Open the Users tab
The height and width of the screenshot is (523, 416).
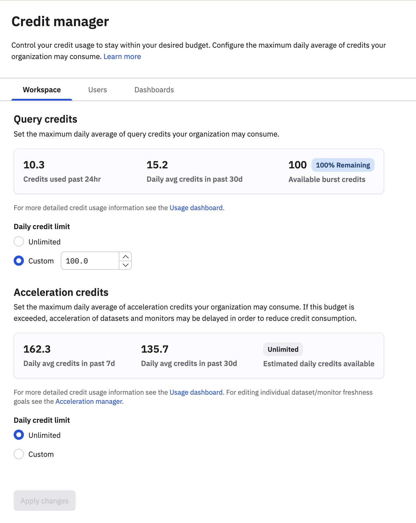[x=97, y=90]
